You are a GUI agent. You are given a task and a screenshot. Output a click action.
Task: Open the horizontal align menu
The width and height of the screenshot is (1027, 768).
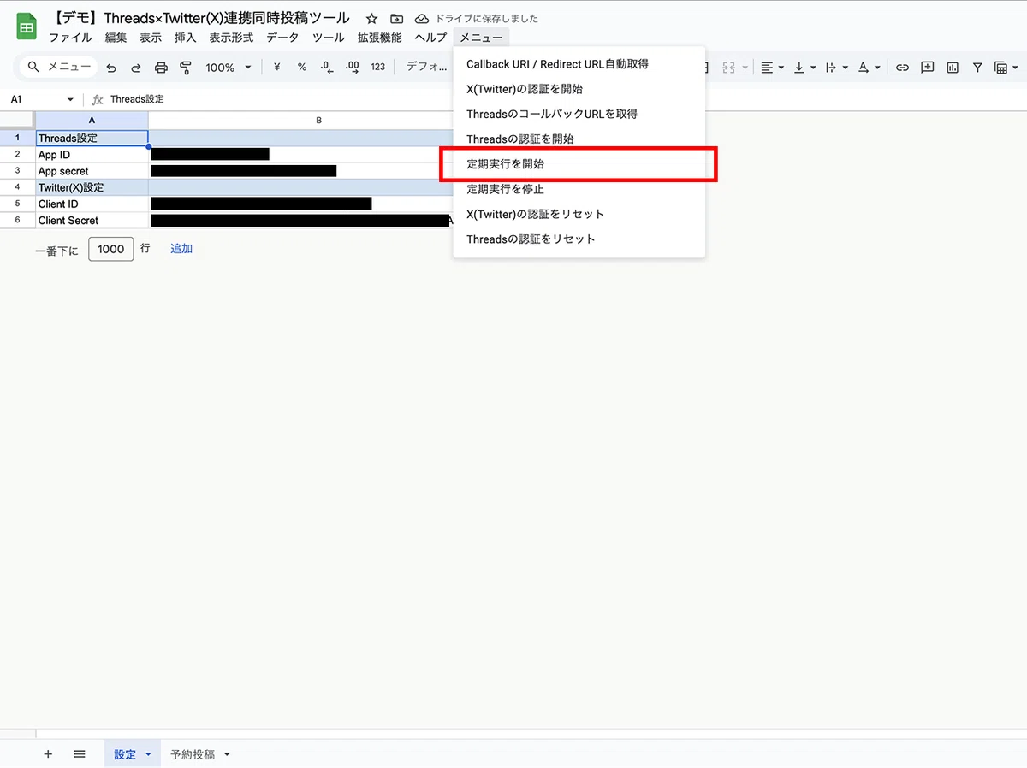pyautogui.click(x=773, y=68)
